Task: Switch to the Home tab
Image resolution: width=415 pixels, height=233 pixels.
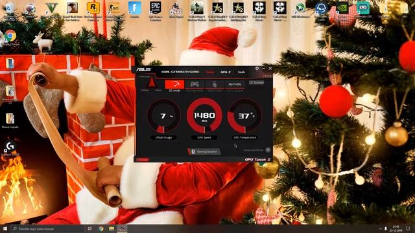Action: pyautogui.click(x=210, y=72)
